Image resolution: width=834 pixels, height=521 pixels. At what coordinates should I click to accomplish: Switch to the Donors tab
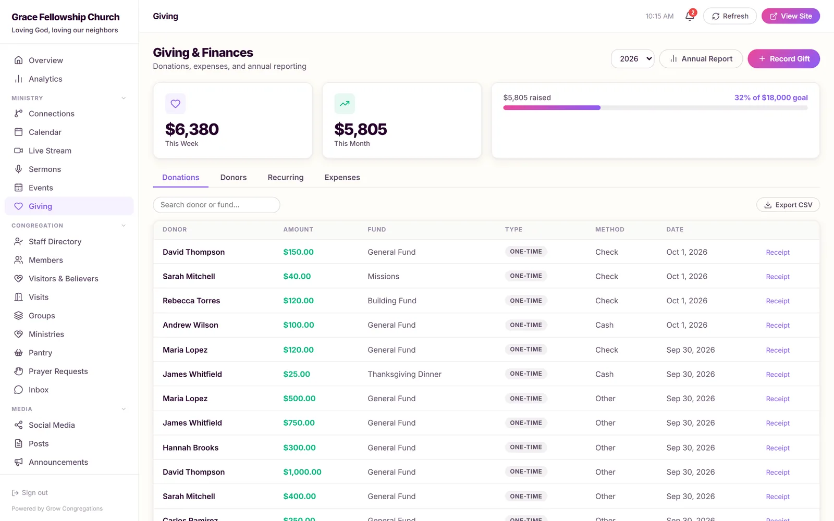[234, 178]
